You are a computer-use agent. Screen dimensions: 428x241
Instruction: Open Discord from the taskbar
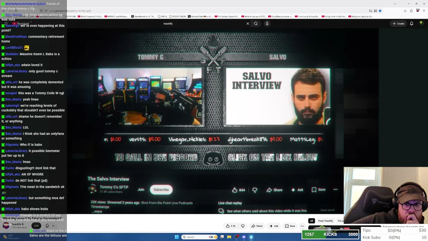point(244,237)
